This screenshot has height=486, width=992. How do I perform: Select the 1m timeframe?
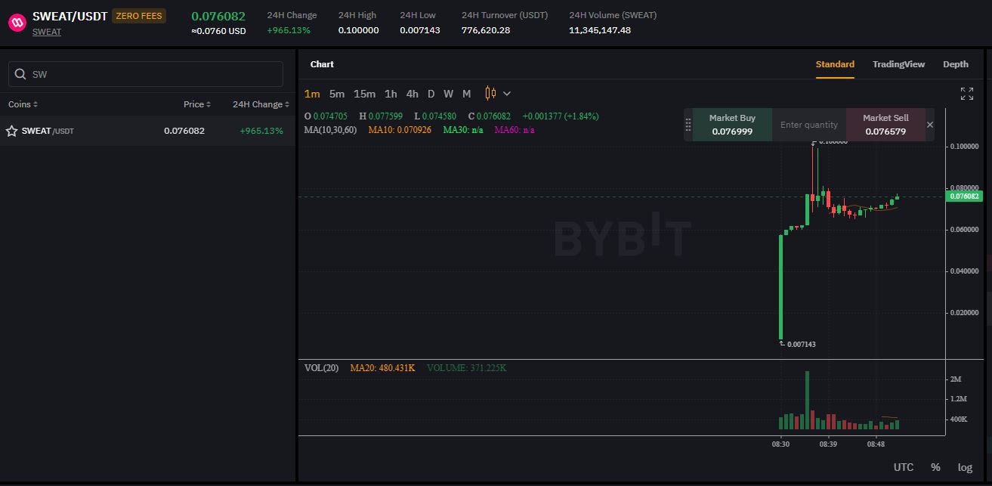(312, 94)
